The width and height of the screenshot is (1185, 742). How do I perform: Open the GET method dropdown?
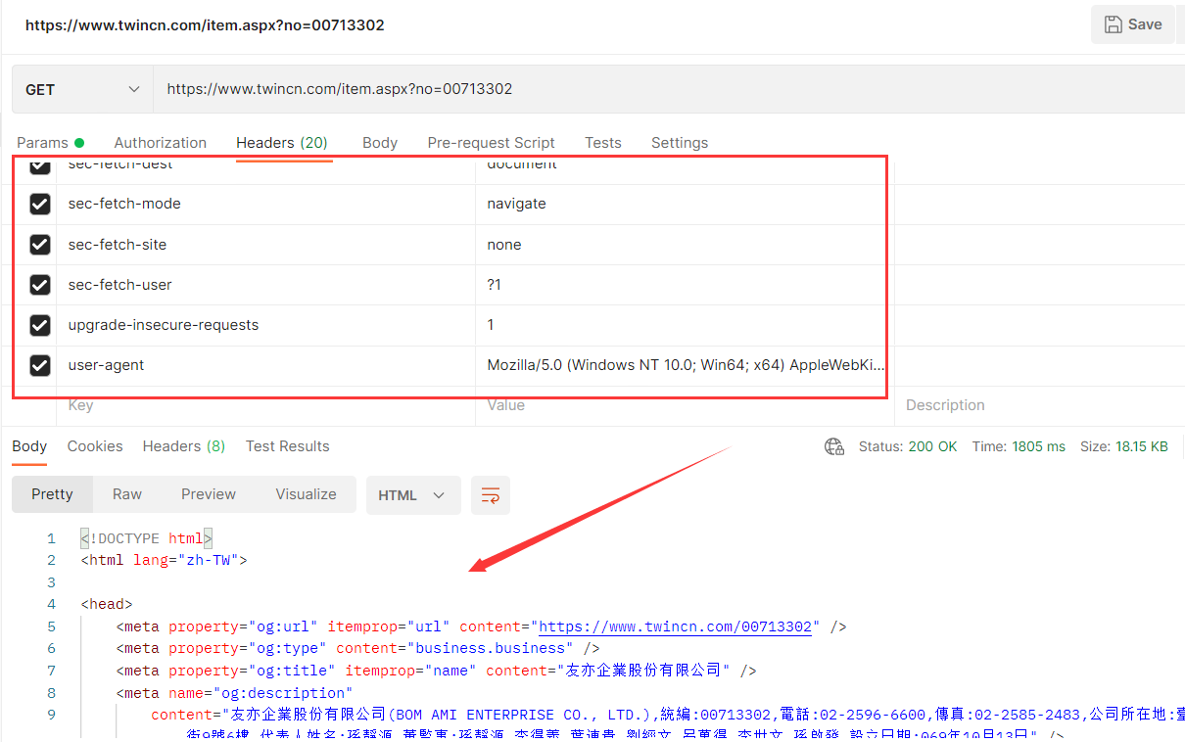pyautogui.click(x=83, y=89)
